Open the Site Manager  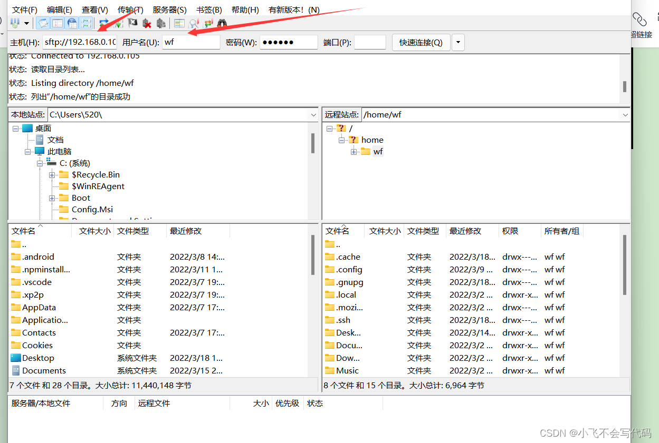[15, 23]
